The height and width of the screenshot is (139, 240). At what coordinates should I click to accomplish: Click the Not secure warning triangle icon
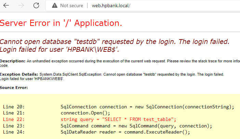pos(54,5)
